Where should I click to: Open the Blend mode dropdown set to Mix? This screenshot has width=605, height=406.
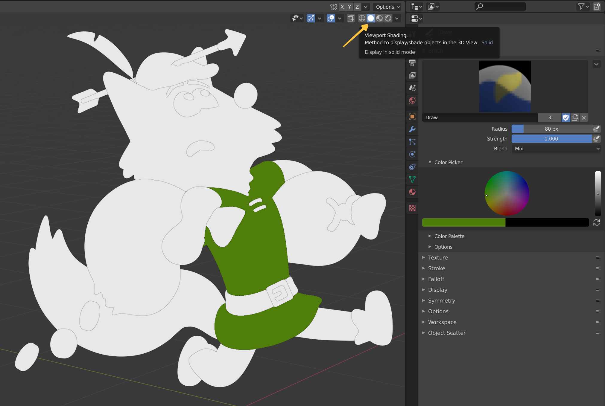556,149
